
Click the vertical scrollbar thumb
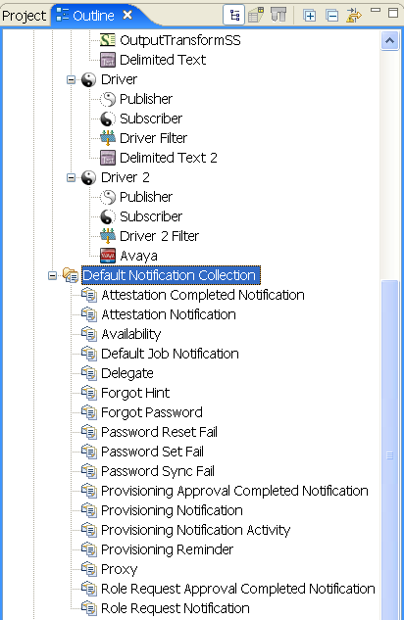point(389,450)
